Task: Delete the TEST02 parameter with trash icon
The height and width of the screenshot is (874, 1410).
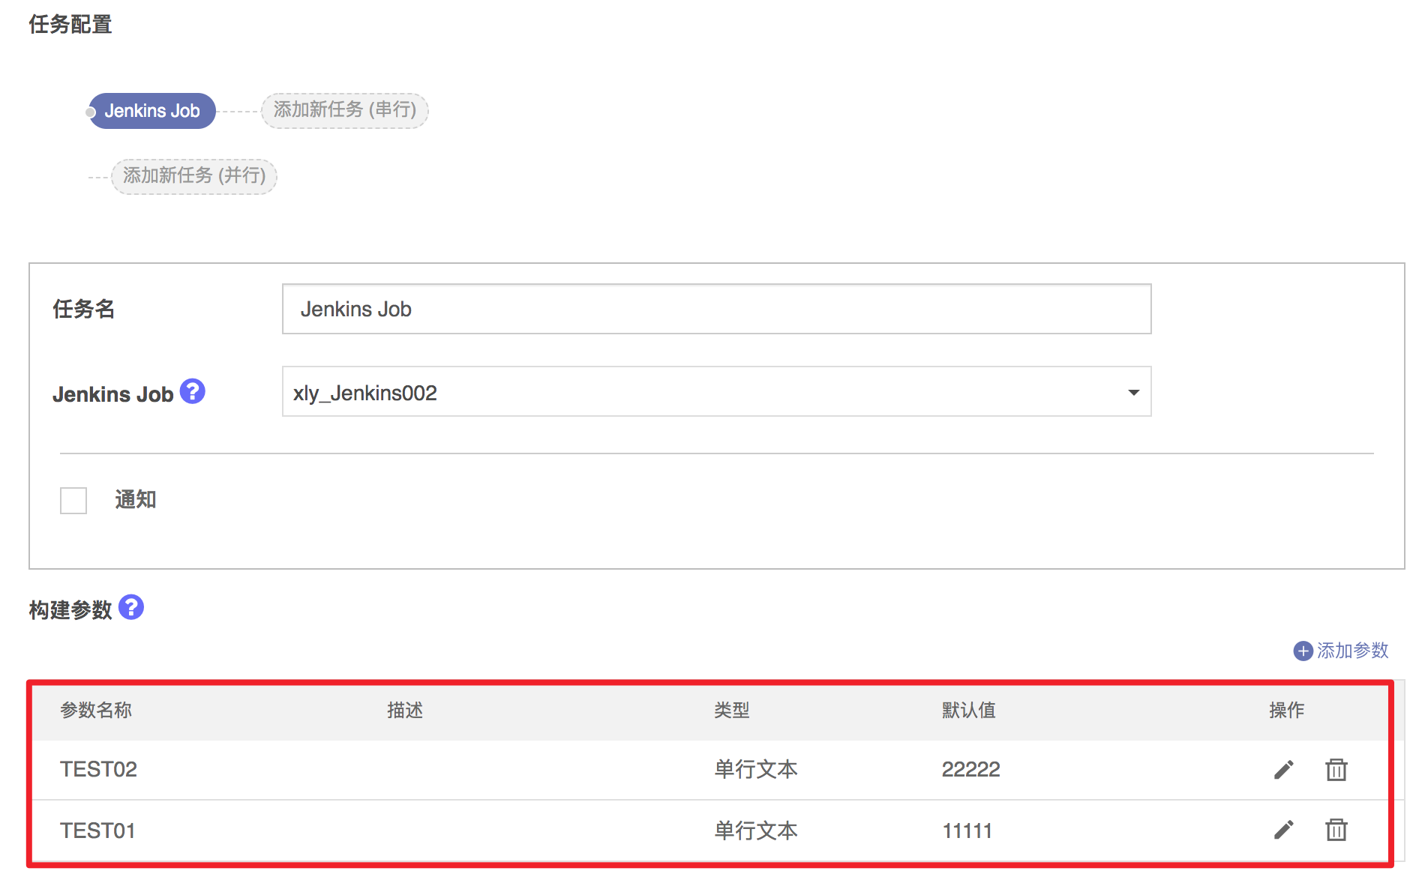Action: point(1336,769)
